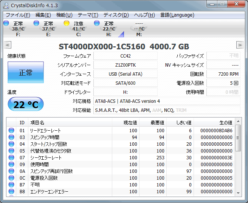The image size is (248, 203).
Task: Click the drive letter H: field
Action: [126, 92]
